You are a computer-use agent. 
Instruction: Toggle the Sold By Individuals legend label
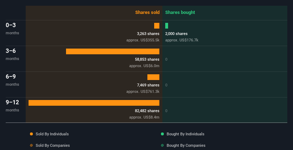coord(52,134)
